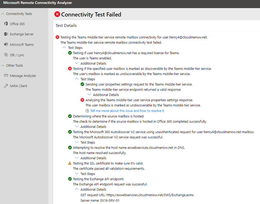Open the Message Analyzer tool
260x204 pixels.
[x=23, y=76]
